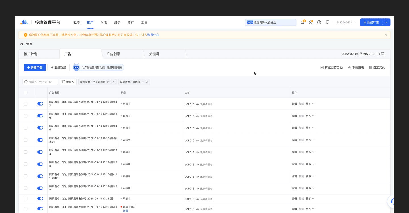
Task: Tick the checkbox for ad 副本06
Action: point(26,116)
